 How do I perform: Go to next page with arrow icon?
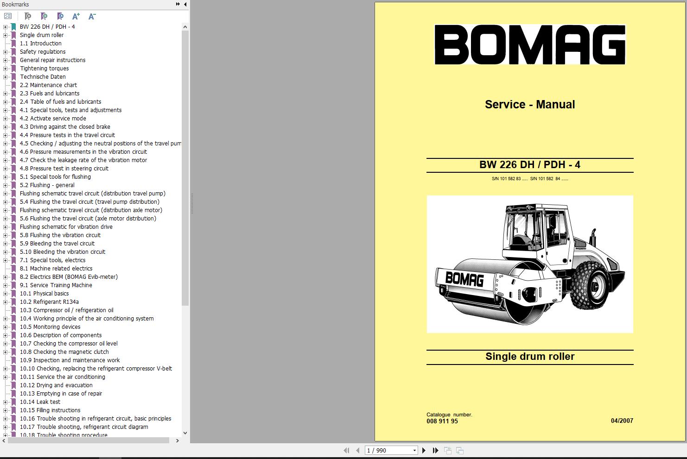pyautogui.click(x=424, y=450)
